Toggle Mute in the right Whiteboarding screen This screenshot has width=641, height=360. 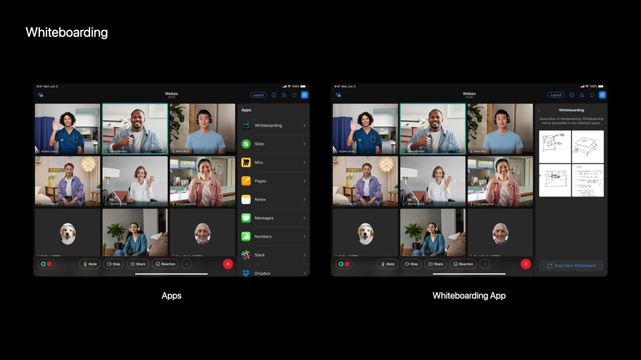coord(387,264)
